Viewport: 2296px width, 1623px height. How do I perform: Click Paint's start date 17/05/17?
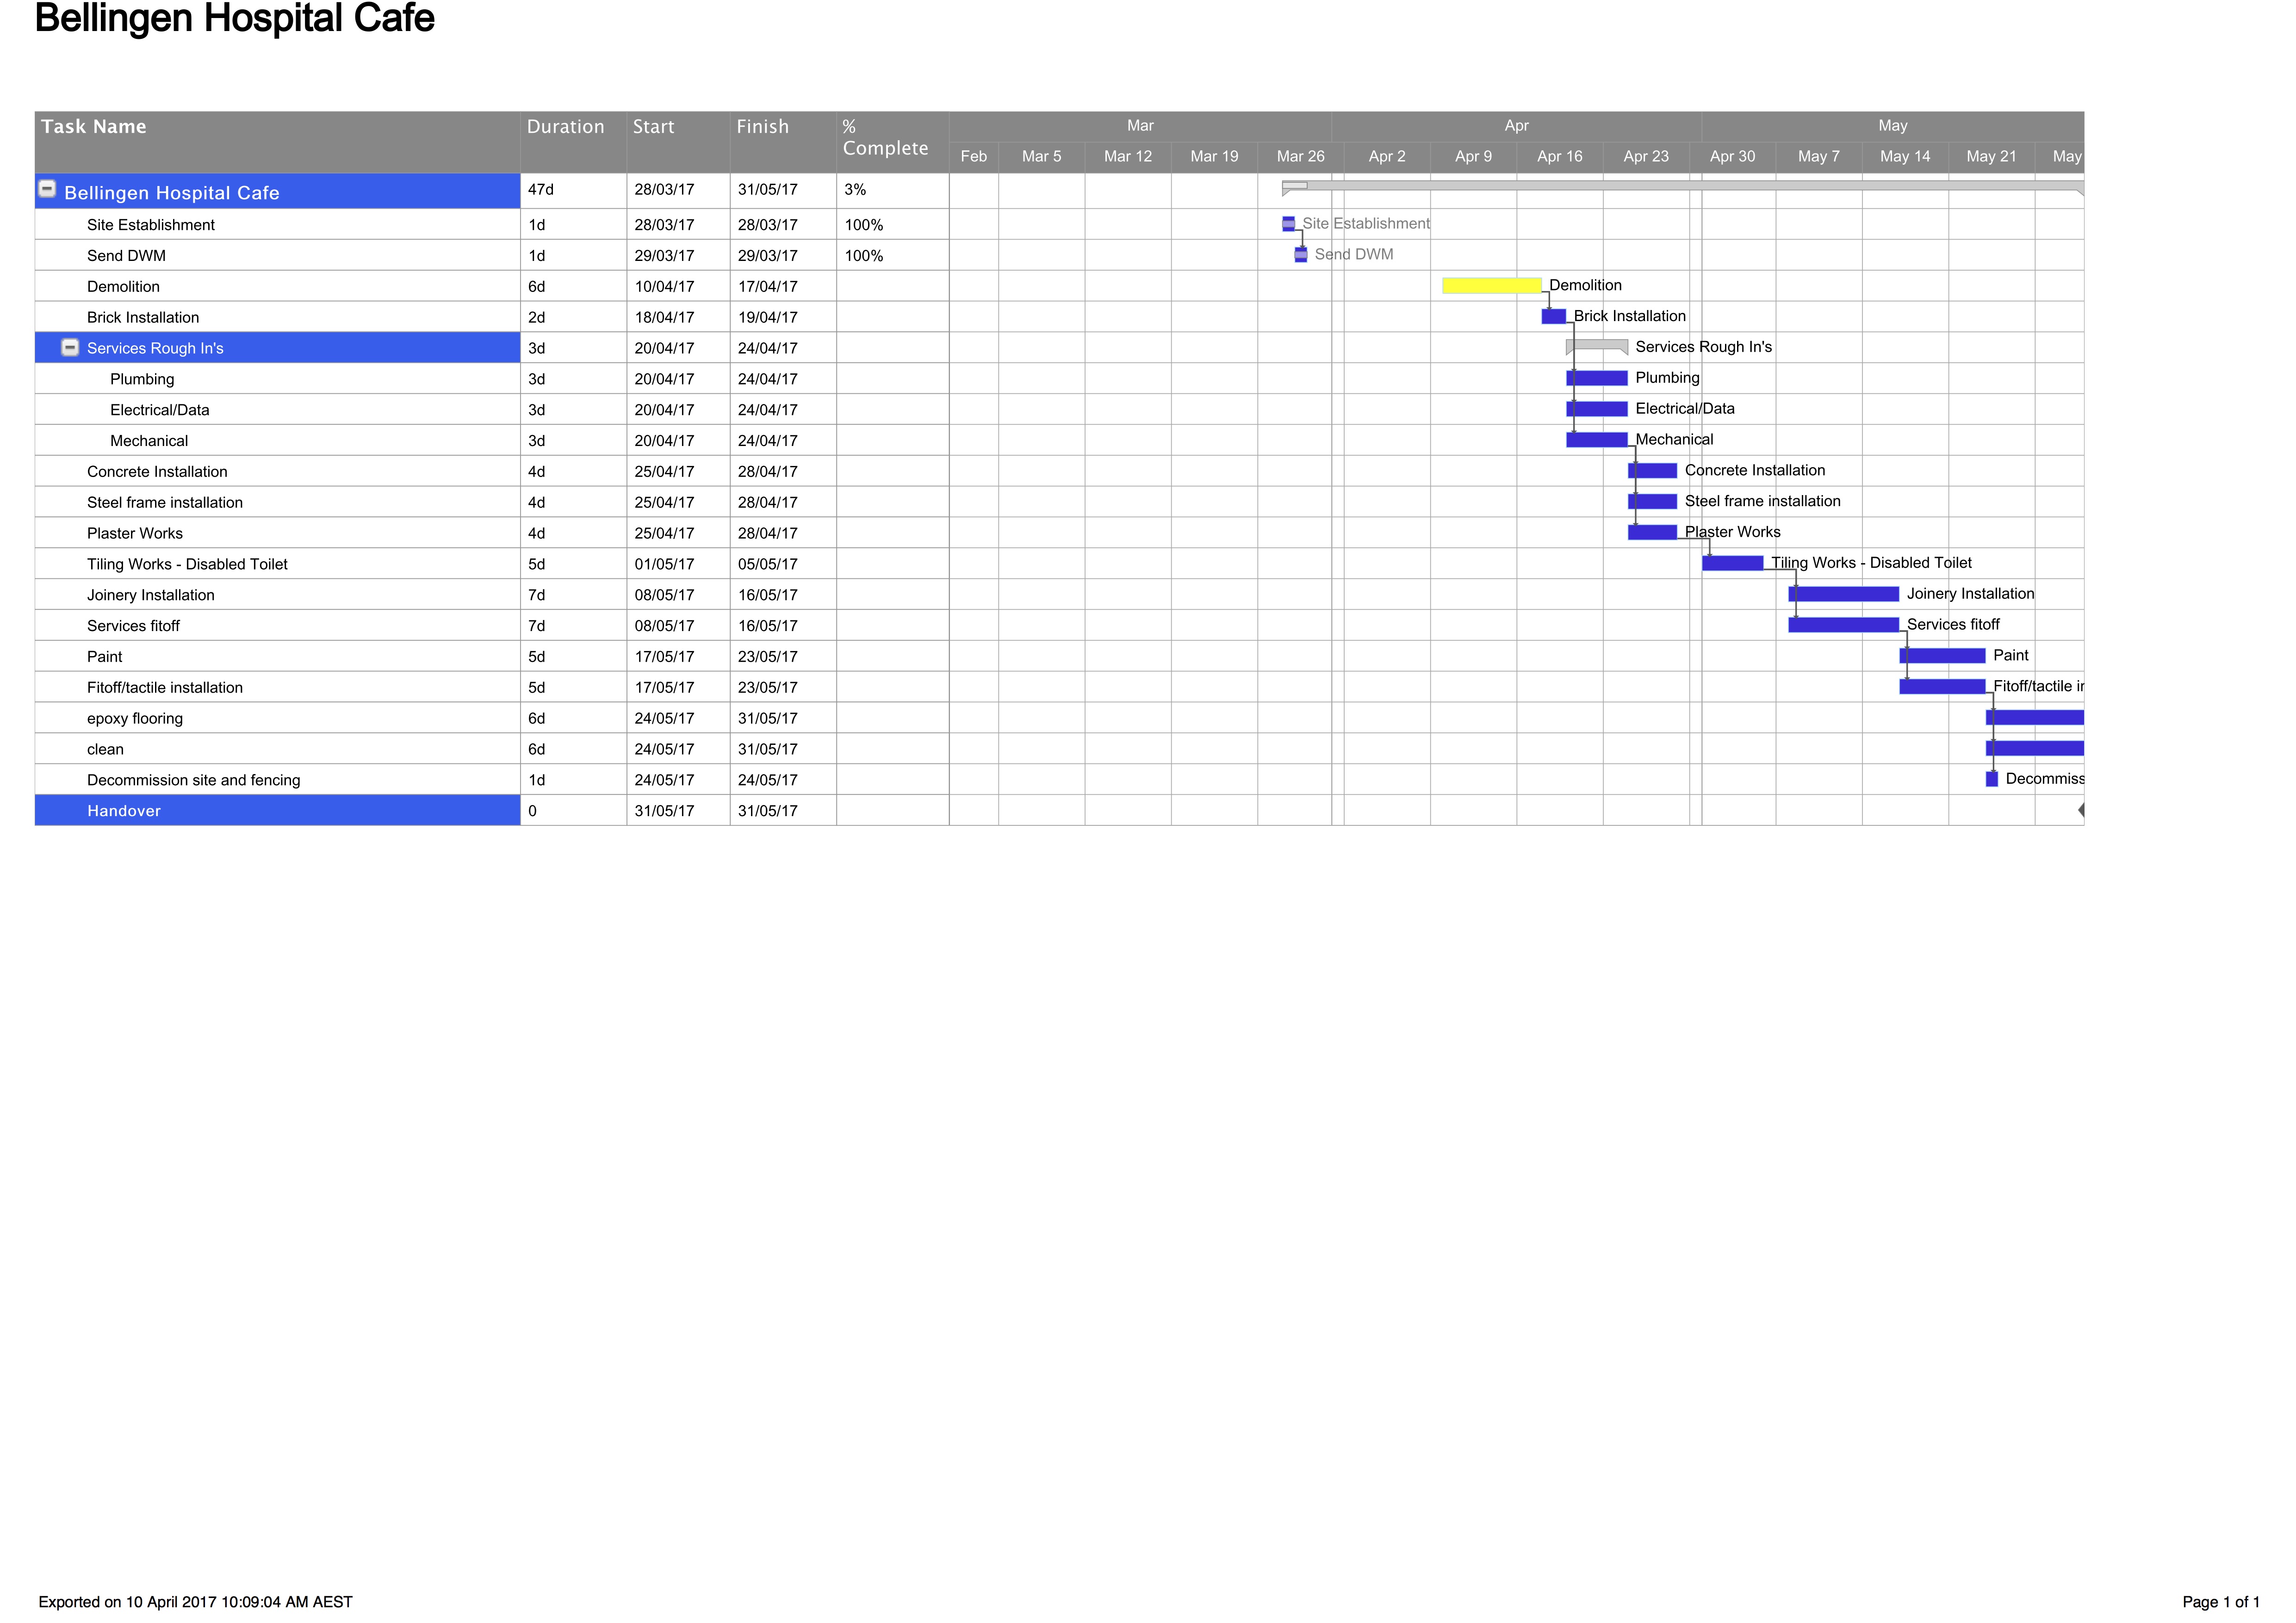point(678,657)
